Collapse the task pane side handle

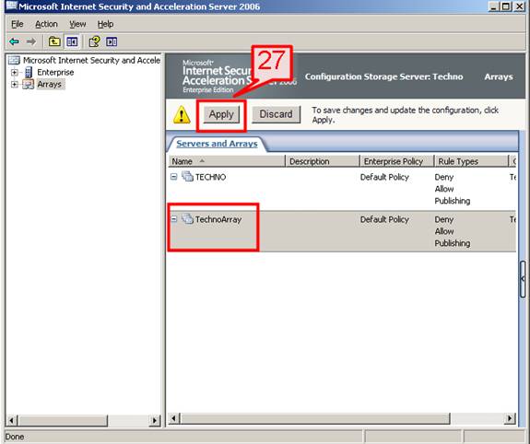pyautogui.click(x=523, y=279)
